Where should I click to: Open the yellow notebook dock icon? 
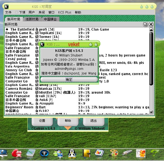coord(86,153)
